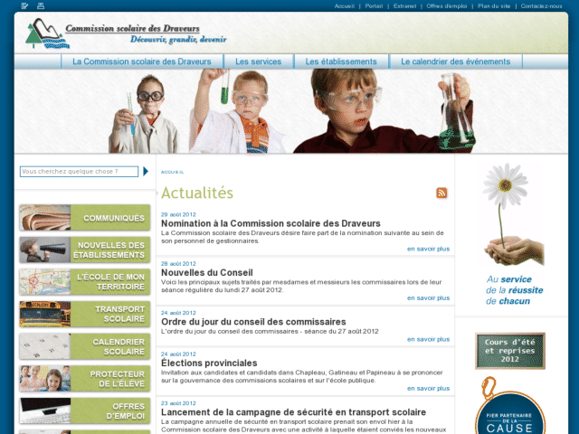The image size is (579, 434).
Task: Open the 'Cours d'été et reprises 2012' chalkboard
Action: coord(510,351)
